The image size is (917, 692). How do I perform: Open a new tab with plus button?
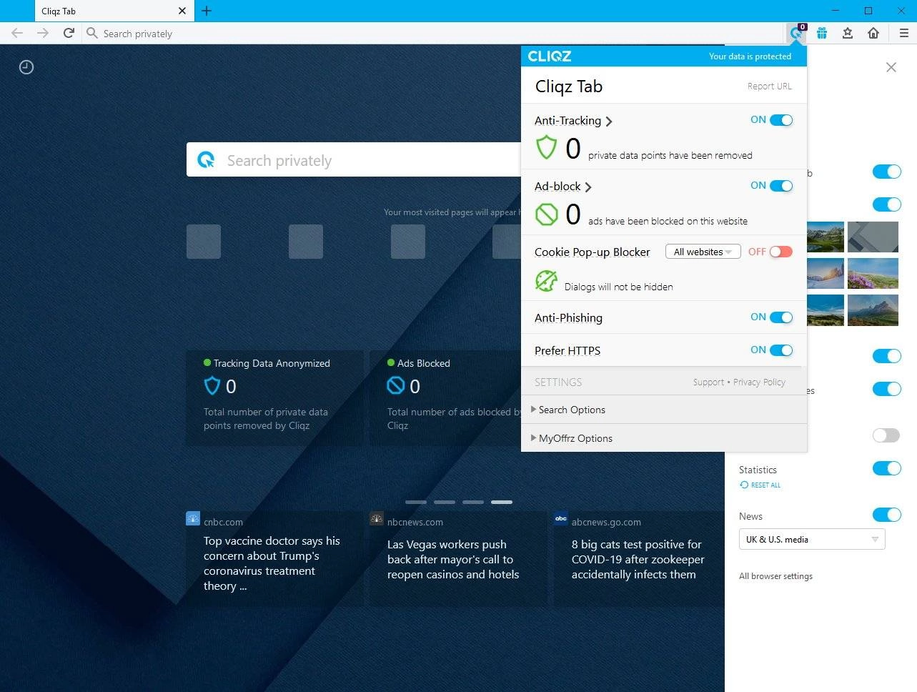(x=207, y=11)
